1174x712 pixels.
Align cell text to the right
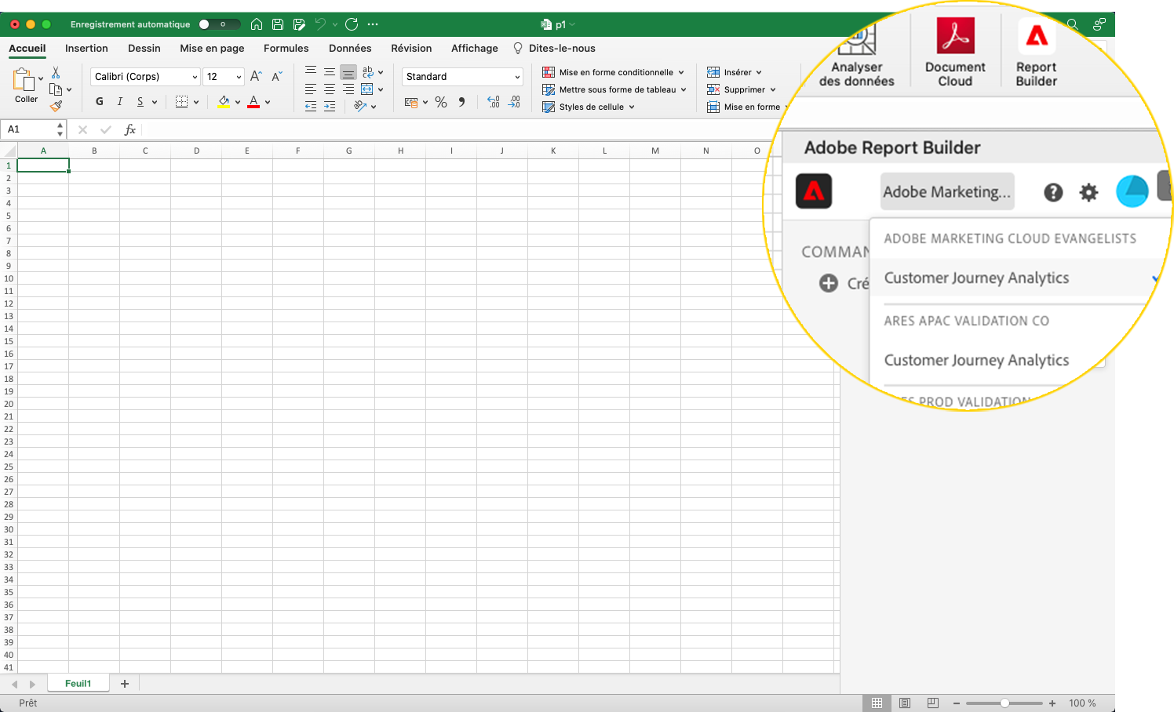tap(348, 89)
